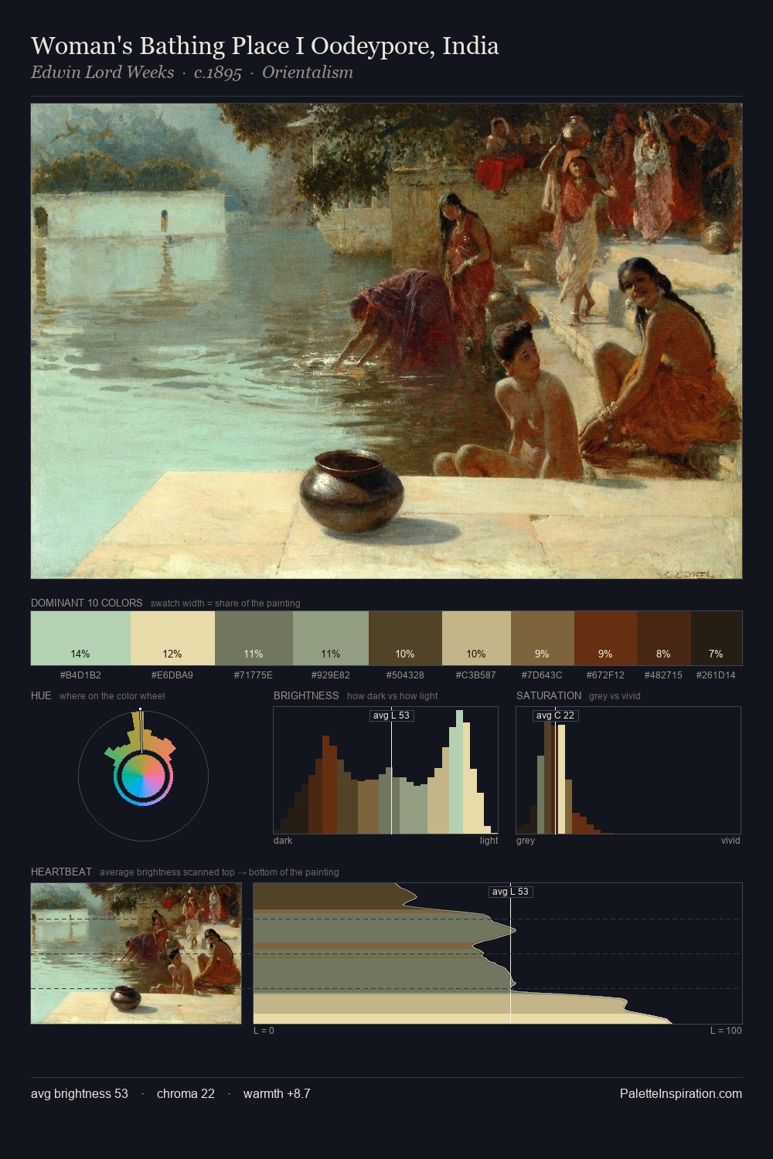773x1159 pixels.
Task: Click the brightness histogram chart
Action: tap(386, 770)
